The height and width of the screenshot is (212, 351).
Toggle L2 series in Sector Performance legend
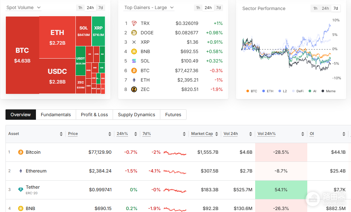[282, 91]
